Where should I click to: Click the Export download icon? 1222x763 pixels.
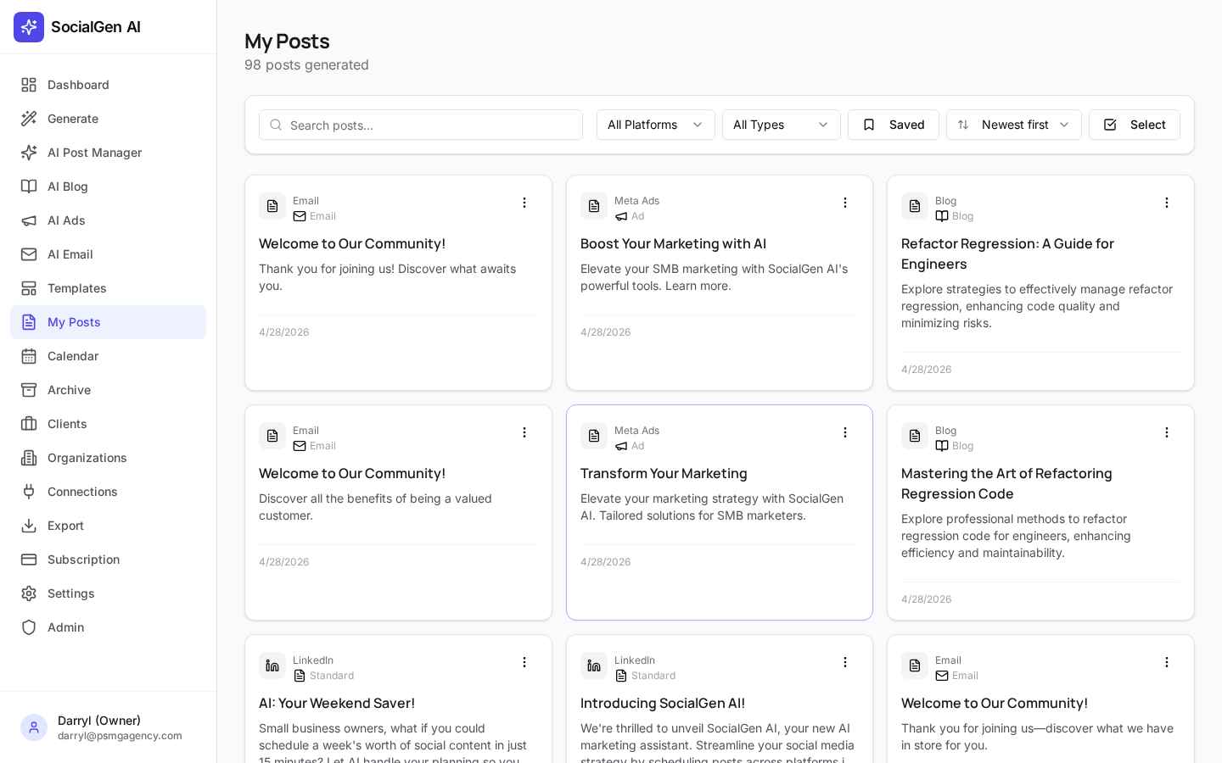click(29, 526)
